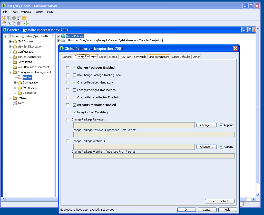Uncheck the Change Packages Enabled checkbox
Viewport: 264px width, 215px height.
point(74,68)
